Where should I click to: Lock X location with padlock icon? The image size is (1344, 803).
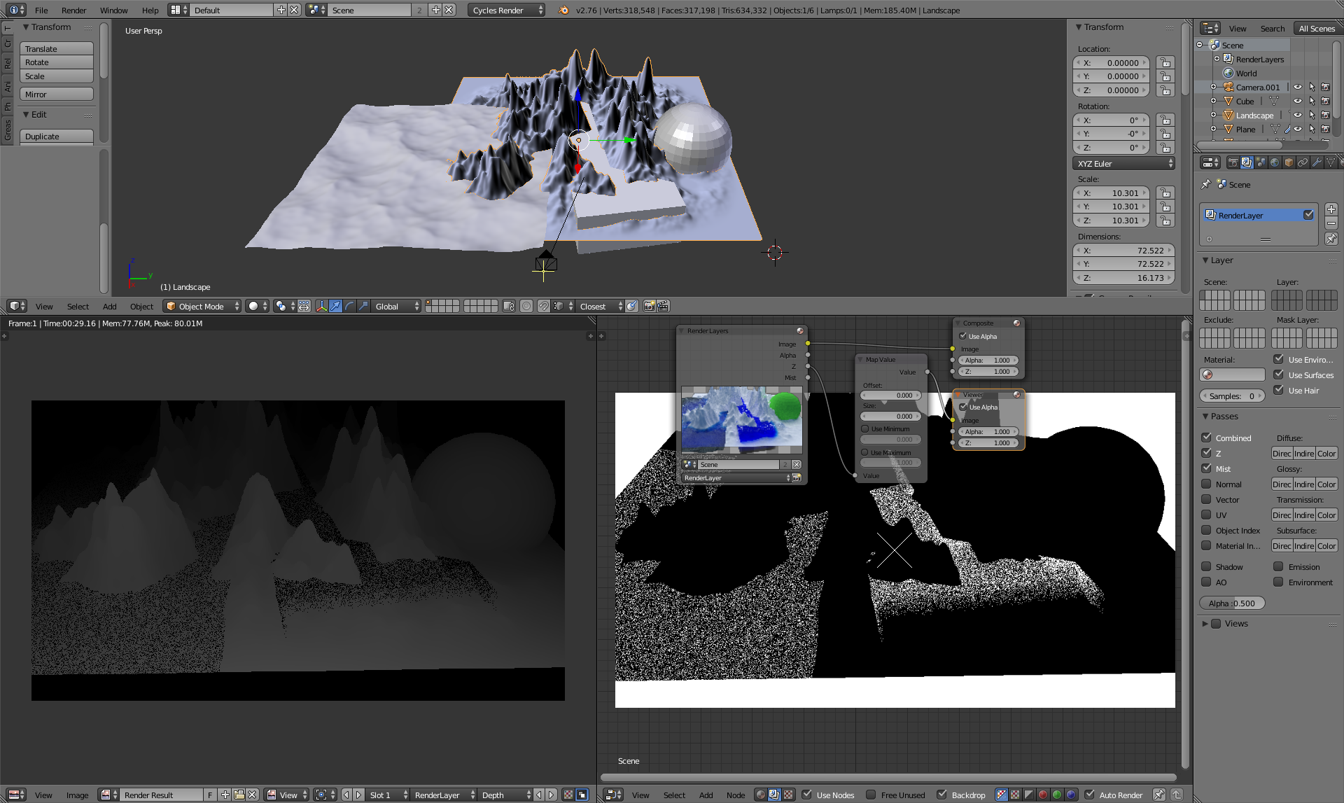(1165, 63)
